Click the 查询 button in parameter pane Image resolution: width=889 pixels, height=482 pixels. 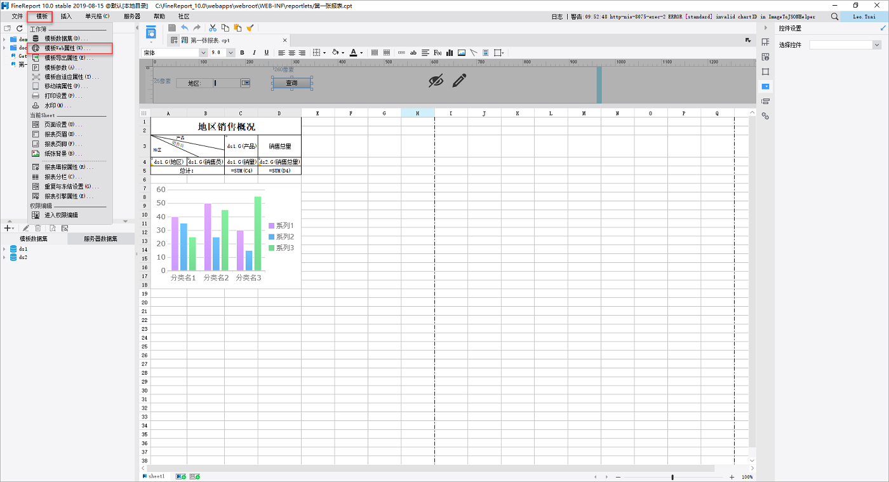pos(291,83)
